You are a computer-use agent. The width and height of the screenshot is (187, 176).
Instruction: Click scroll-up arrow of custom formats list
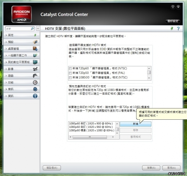pyautogui.click(x=117, y=124)
